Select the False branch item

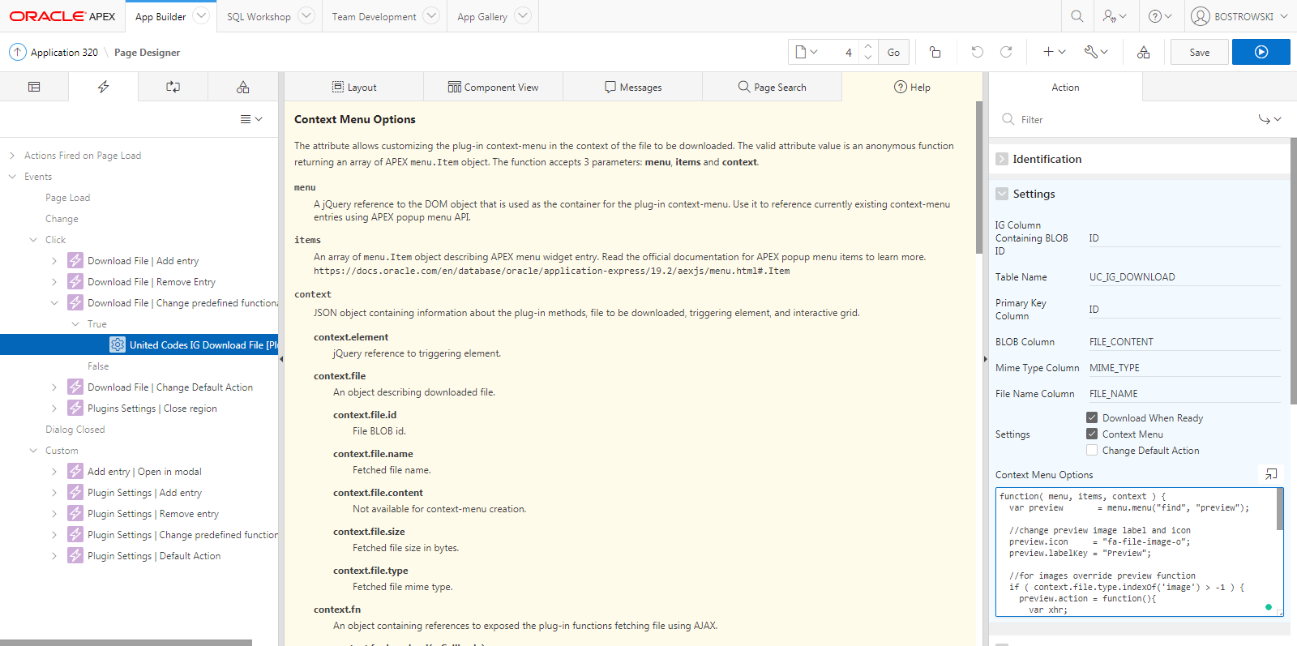click(98, 366)
